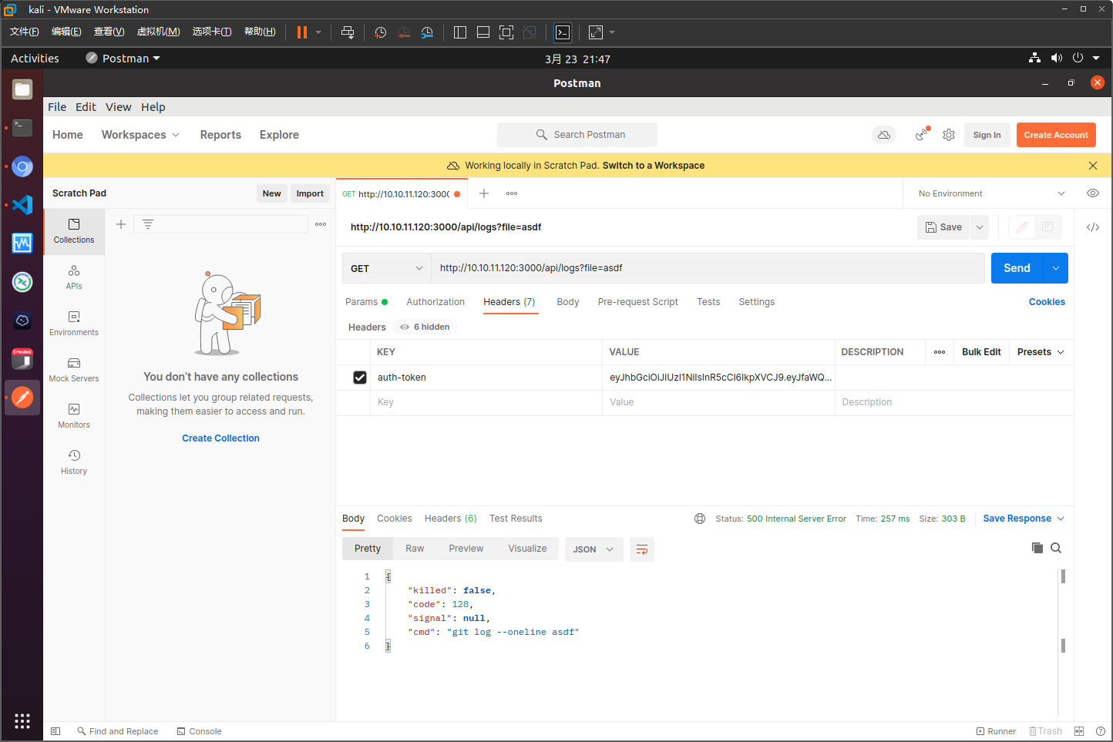Launch Visual Studio Code from the dock
This screenshot has height=742, width=1113.
pyautogui.click(x=22, y=204)
